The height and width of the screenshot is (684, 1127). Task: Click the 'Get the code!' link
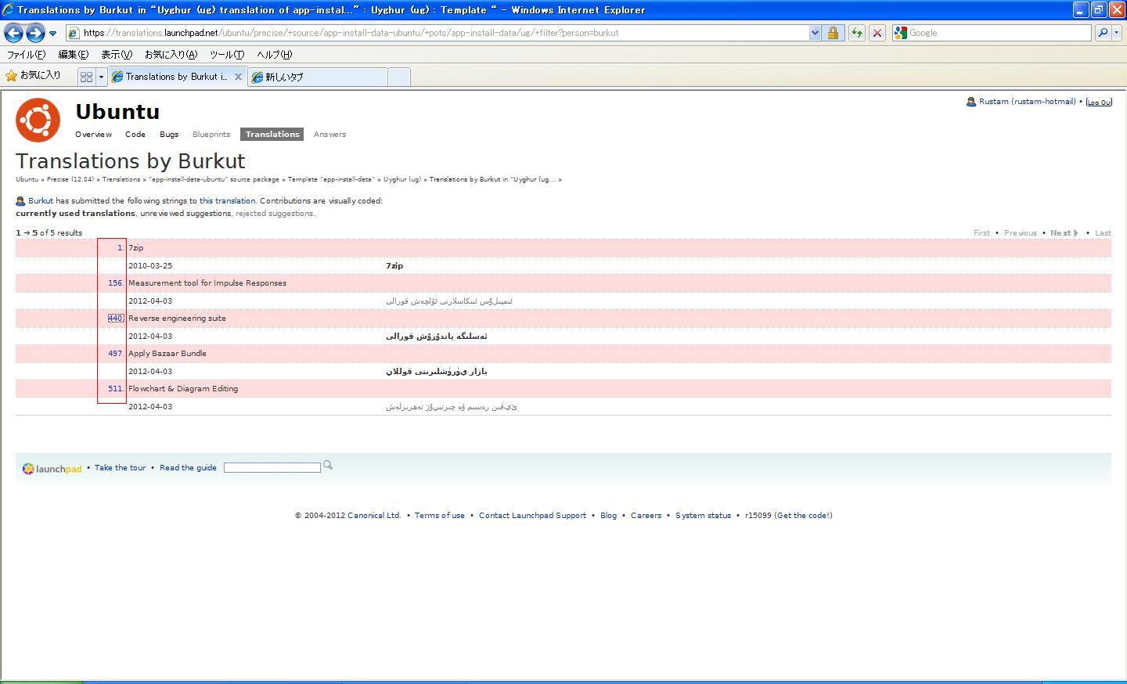(803, 516)
